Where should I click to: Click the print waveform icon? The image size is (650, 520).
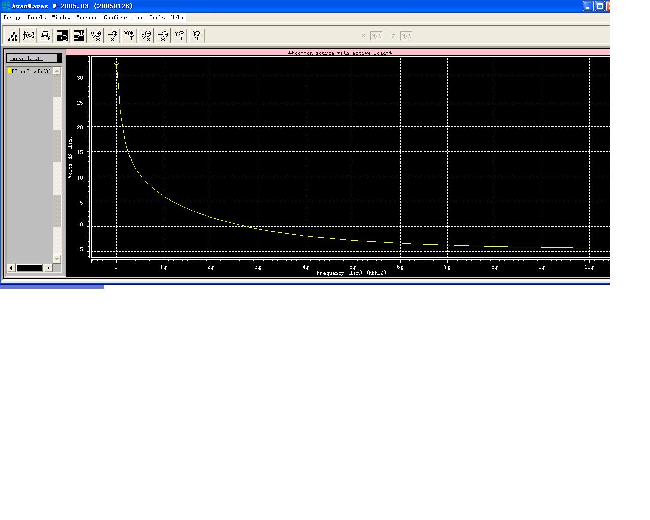point(45,36)
